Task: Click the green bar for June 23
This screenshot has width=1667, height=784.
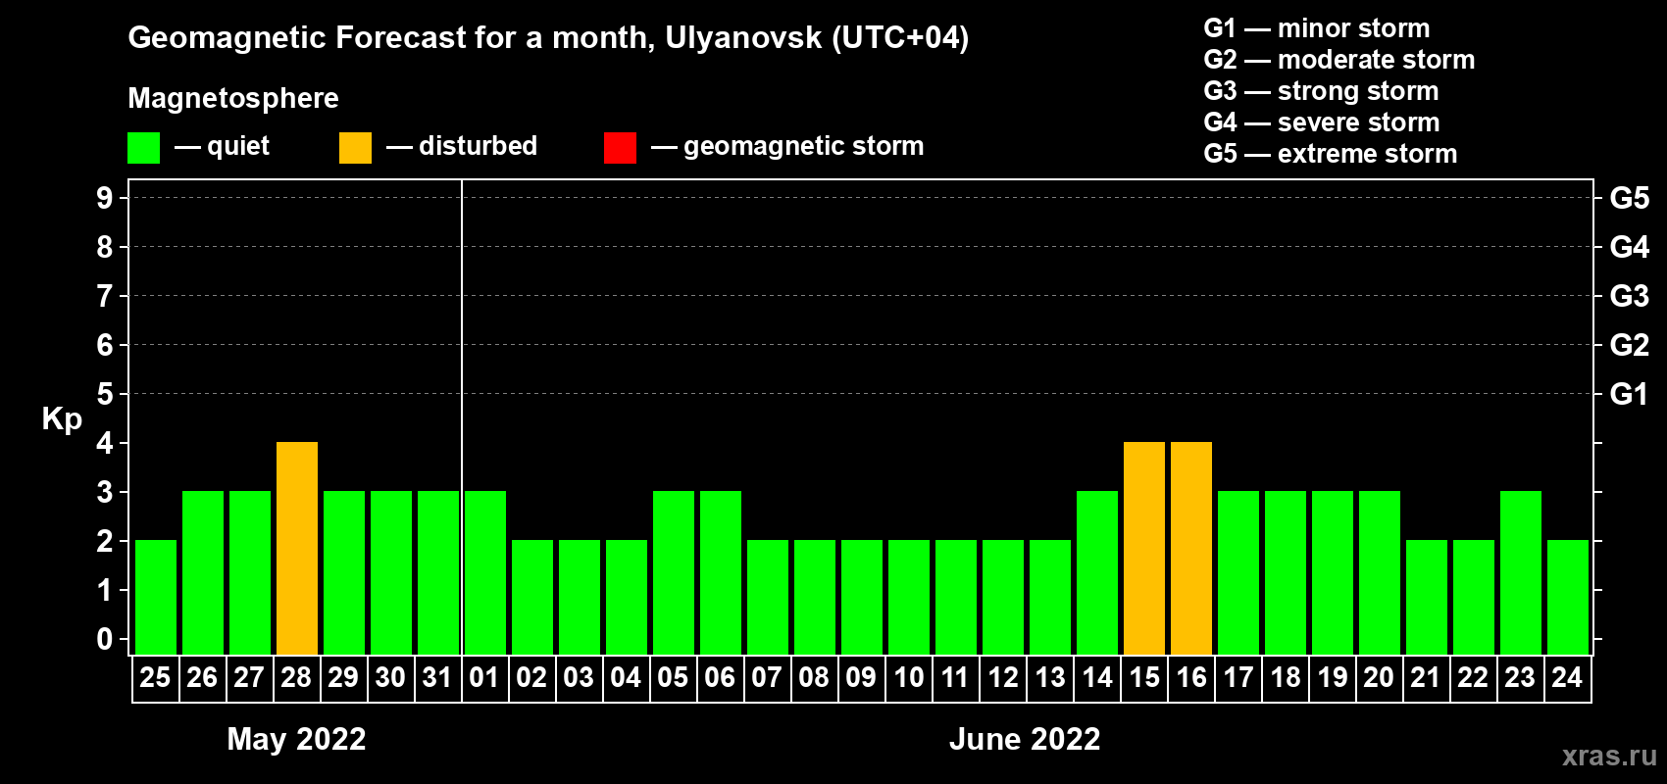Action: click(1521, 573)
